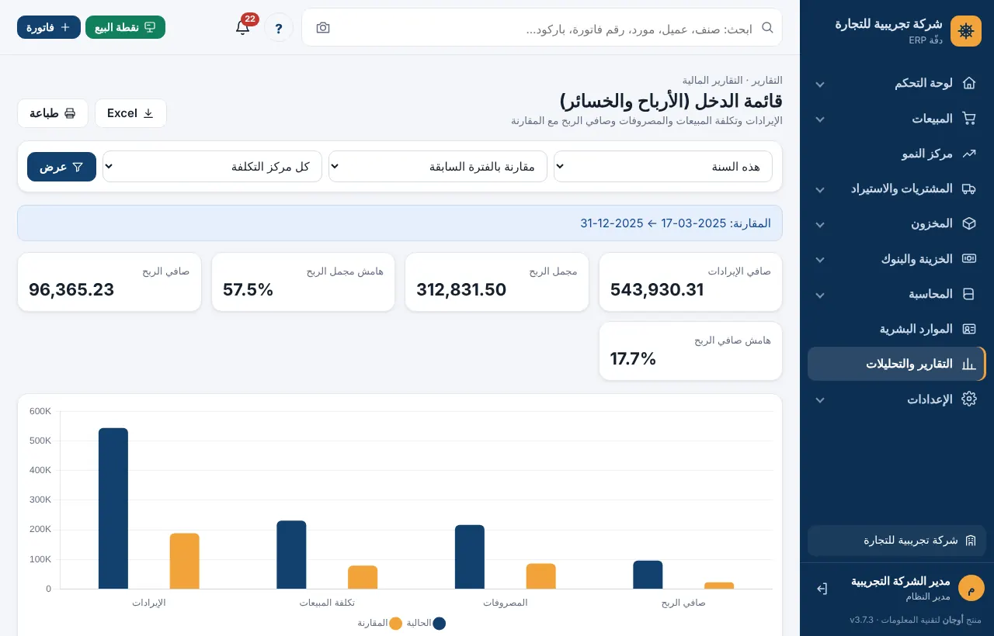Focus the search input field
The image size is (994, 636).
(x=542, y=28)
